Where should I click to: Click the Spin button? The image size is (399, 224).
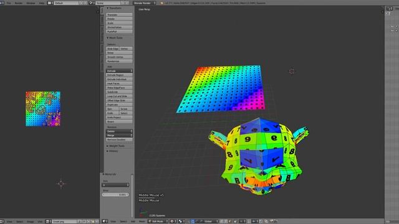tap(112, 109)
